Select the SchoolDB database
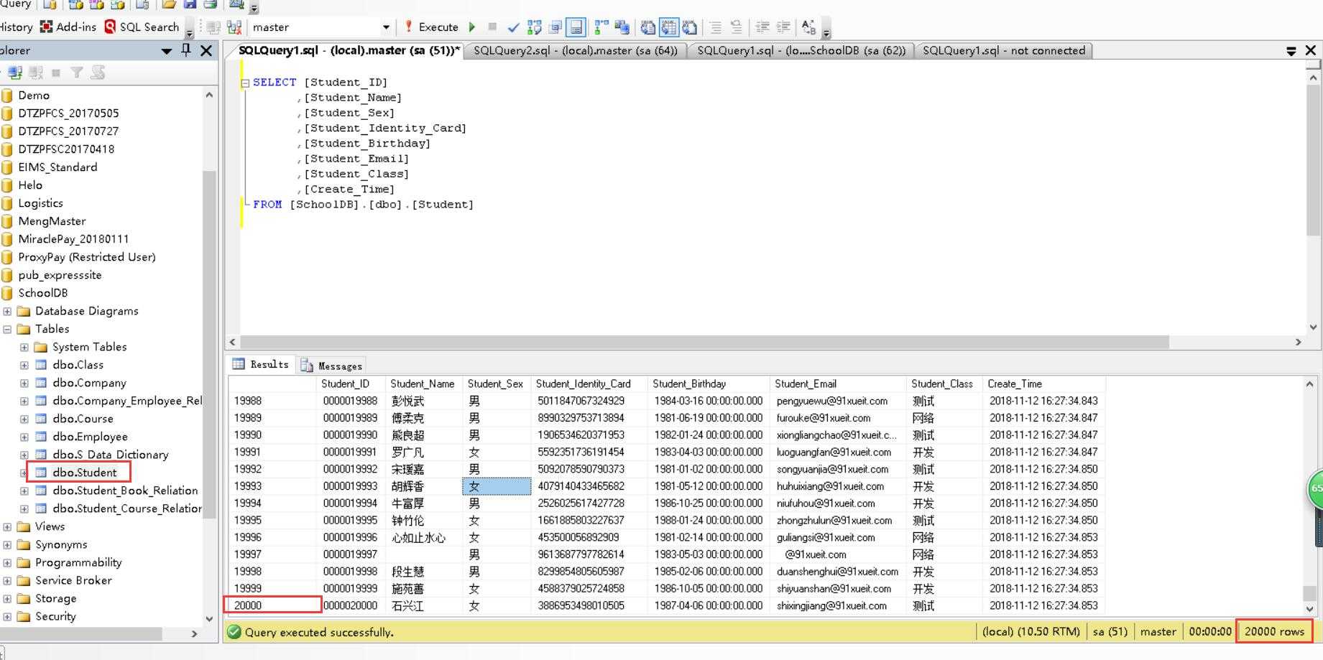Screen dimensions: 1323x660 coord(42,293)
